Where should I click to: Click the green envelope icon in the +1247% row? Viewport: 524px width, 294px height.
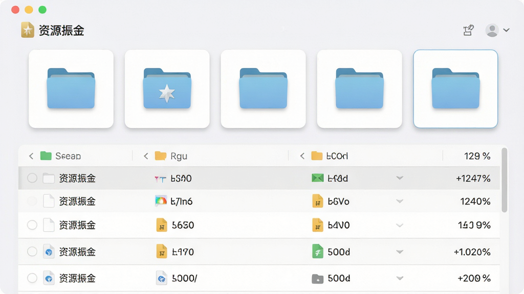(x=317, y=178)
